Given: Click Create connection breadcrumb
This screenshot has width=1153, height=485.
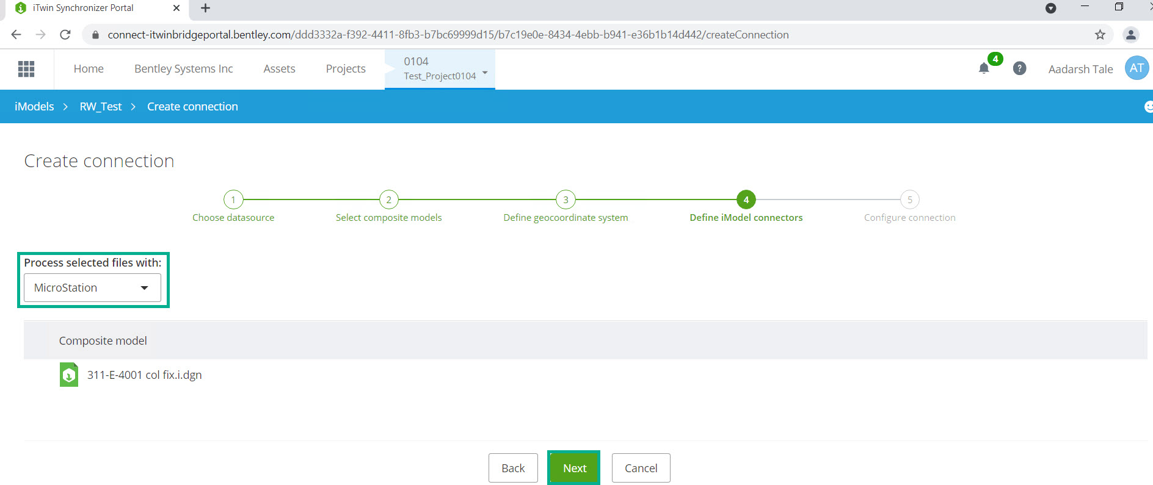Looking at the screenshot, I should 192,107.
